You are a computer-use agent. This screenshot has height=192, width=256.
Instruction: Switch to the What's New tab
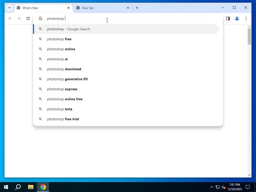tap(43, 8)
